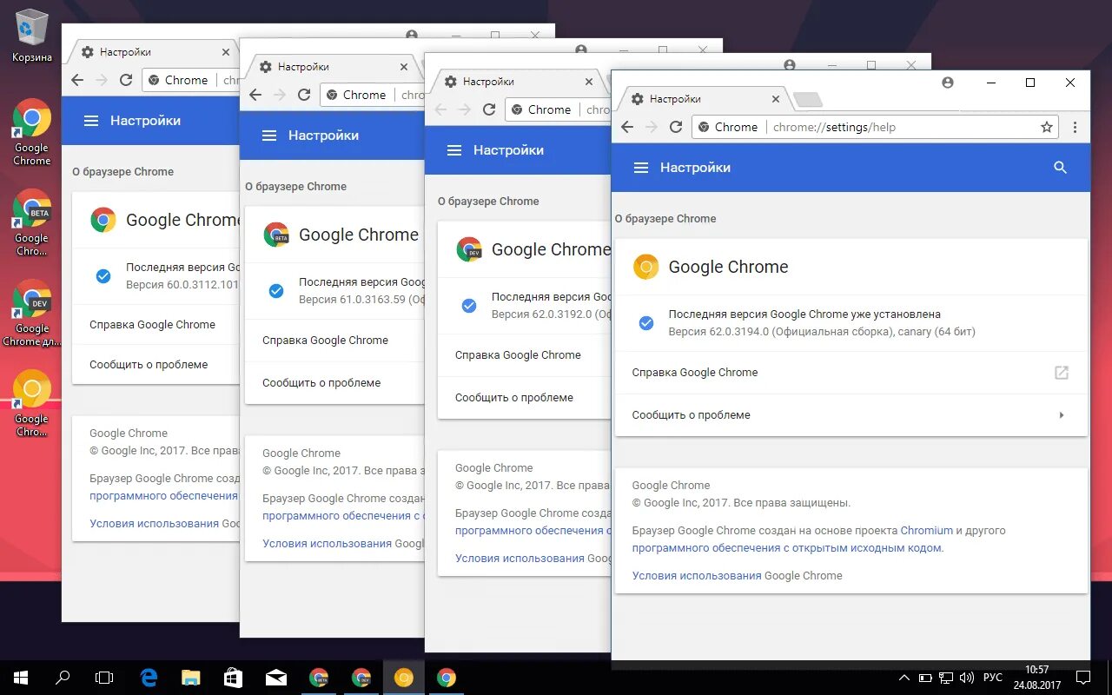Switch input language РУС in taskbar
Viewport: 1112px width, 695px height.
pyautogui.click(x=993, y=678)
